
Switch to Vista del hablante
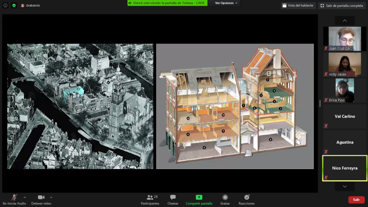click(298, 5)
